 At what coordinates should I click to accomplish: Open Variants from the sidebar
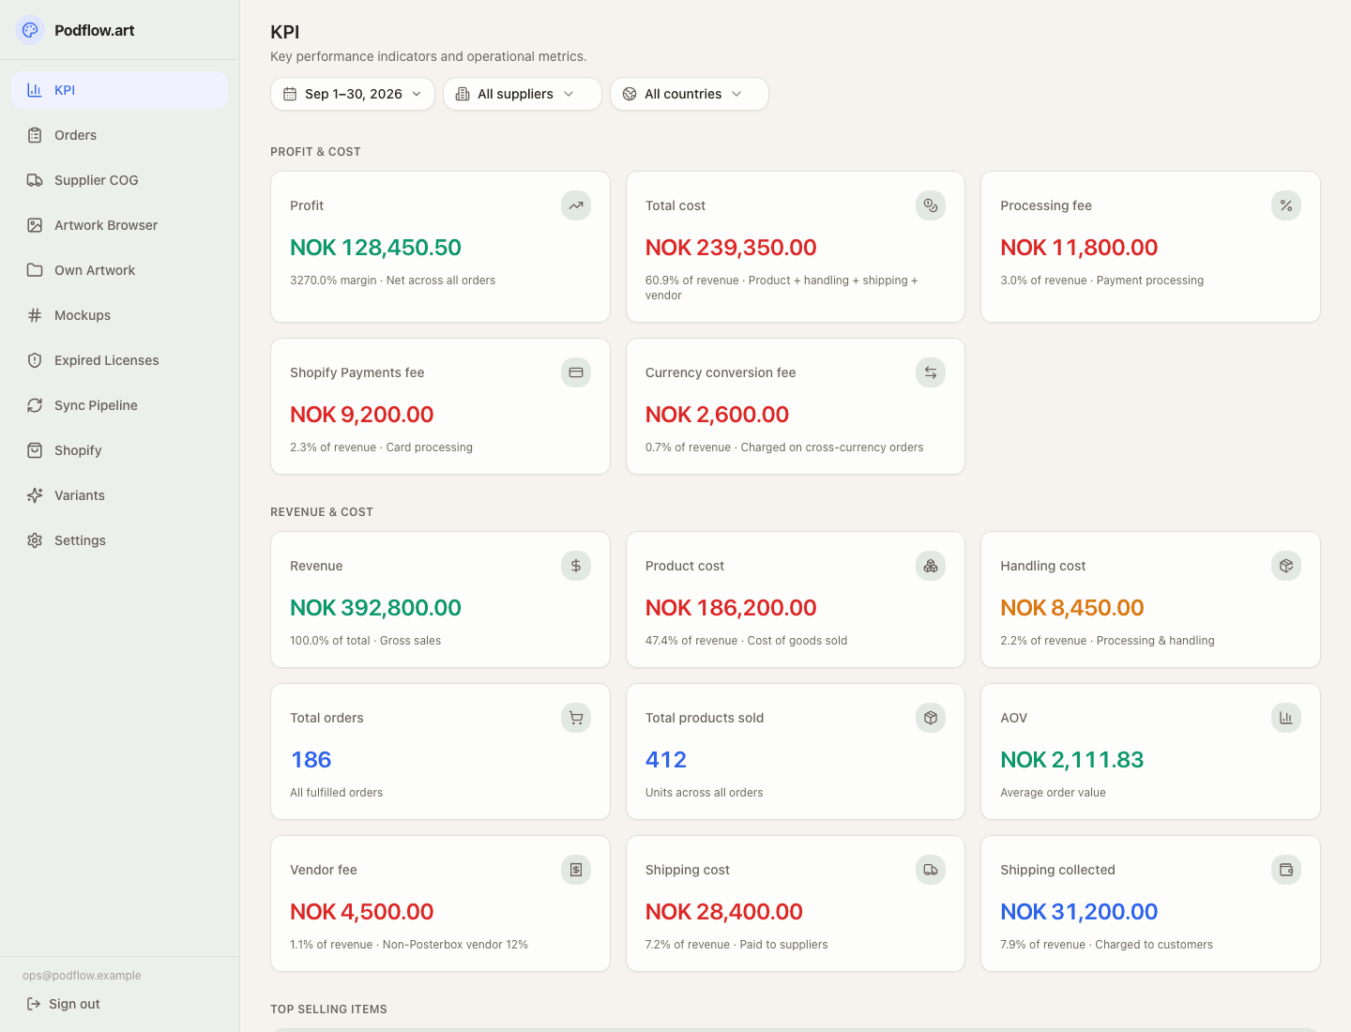(120, 495)
